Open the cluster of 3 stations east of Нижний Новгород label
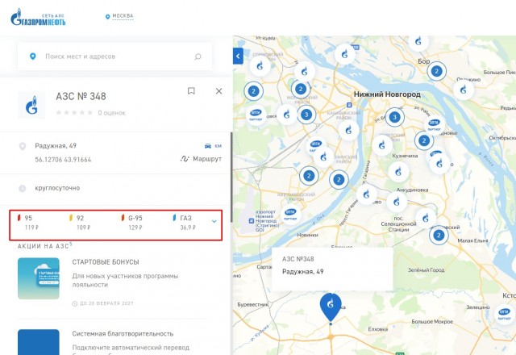Image resolution: width=516 pixels, height=355 pixels. (x=394, y=117)
